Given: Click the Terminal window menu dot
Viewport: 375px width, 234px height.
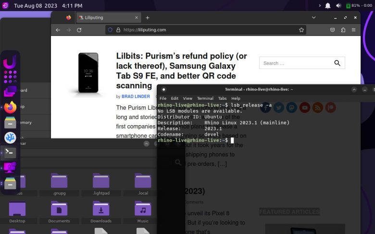Looking at the screenshot, I should click(163, 90).
